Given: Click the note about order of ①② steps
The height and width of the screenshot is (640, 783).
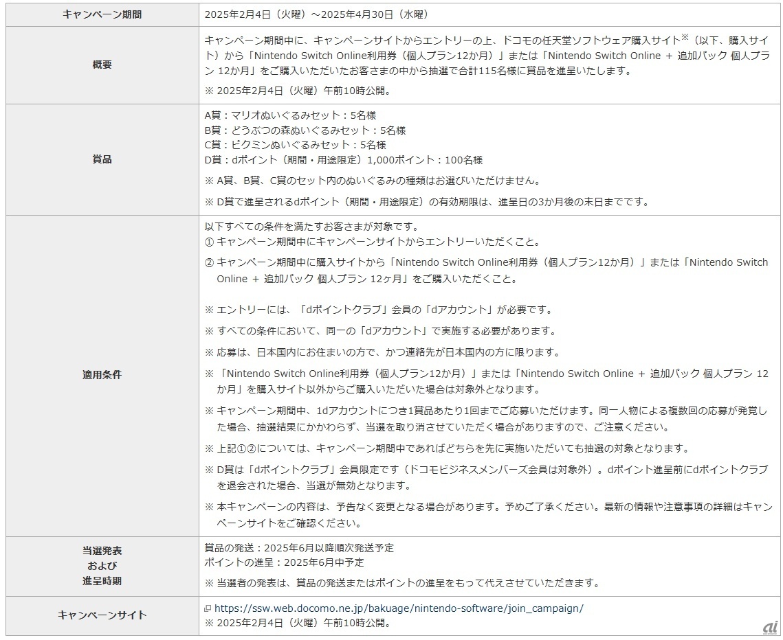Looking at the screenshot, I should click(x=447, y=448).
